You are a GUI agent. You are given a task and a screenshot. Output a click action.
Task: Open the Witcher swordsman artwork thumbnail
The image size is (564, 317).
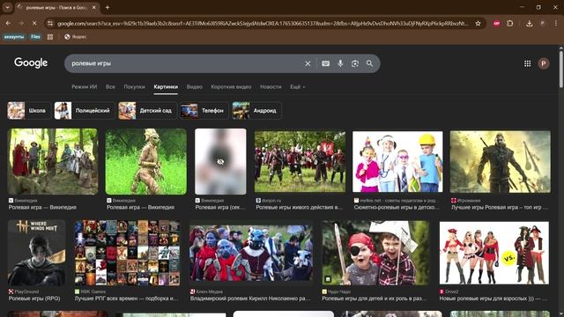pos(500,162)
